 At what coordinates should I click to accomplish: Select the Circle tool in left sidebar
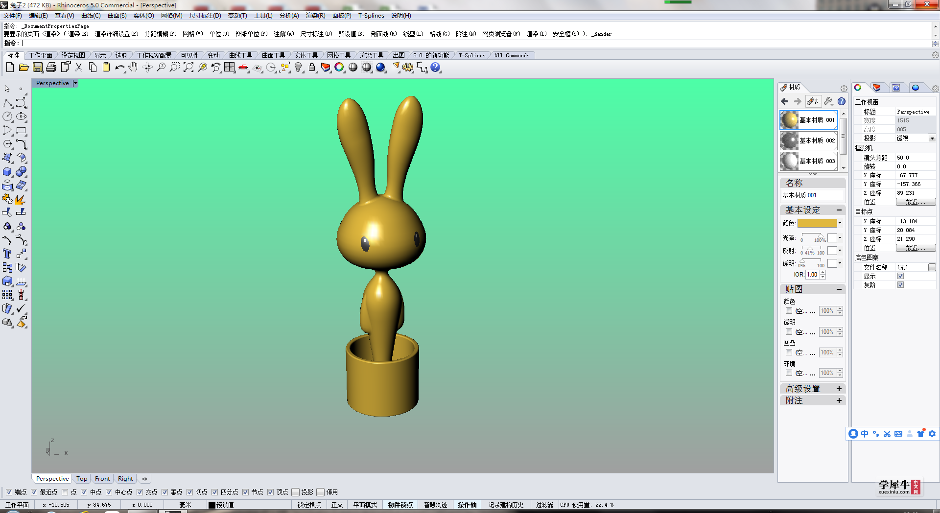pos(7,117)
